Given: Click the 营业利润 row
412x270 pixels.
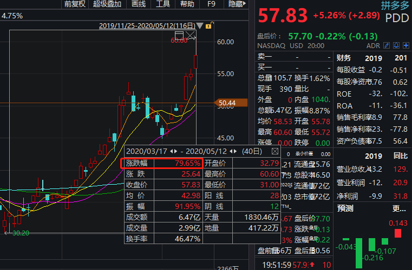Looking at the screenshot, I should pos(372,183).
